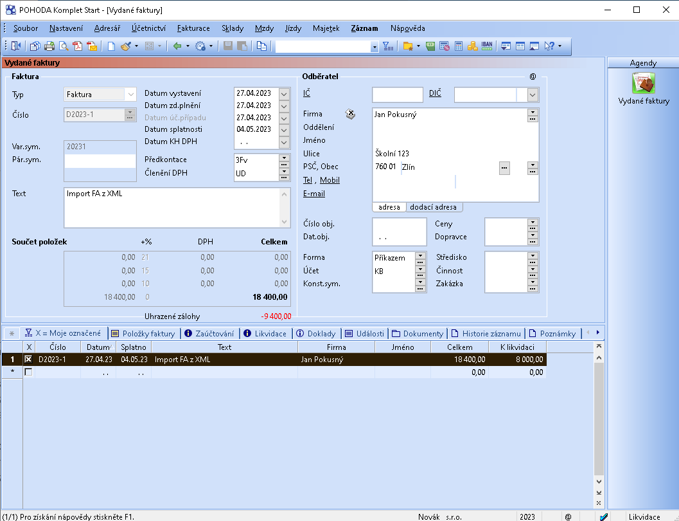This screenshot has height=521, width=679.
Task: Click table scrollbar jump-to-top arrow
Action: 599,346
